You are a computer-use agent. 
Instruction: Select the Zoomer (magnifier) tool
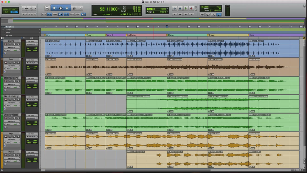48,8
